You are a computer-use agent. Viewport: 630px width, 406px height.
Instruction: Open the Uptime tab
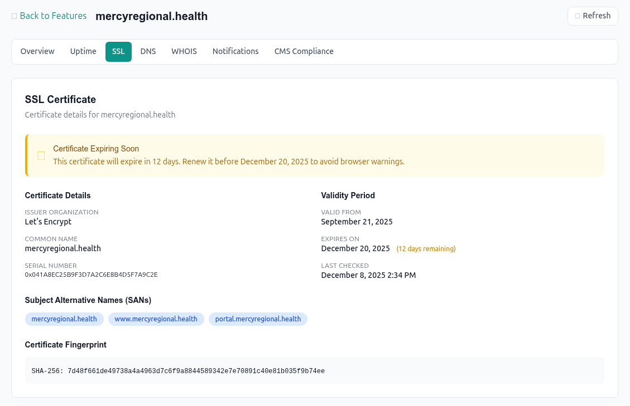click(83, 51)
